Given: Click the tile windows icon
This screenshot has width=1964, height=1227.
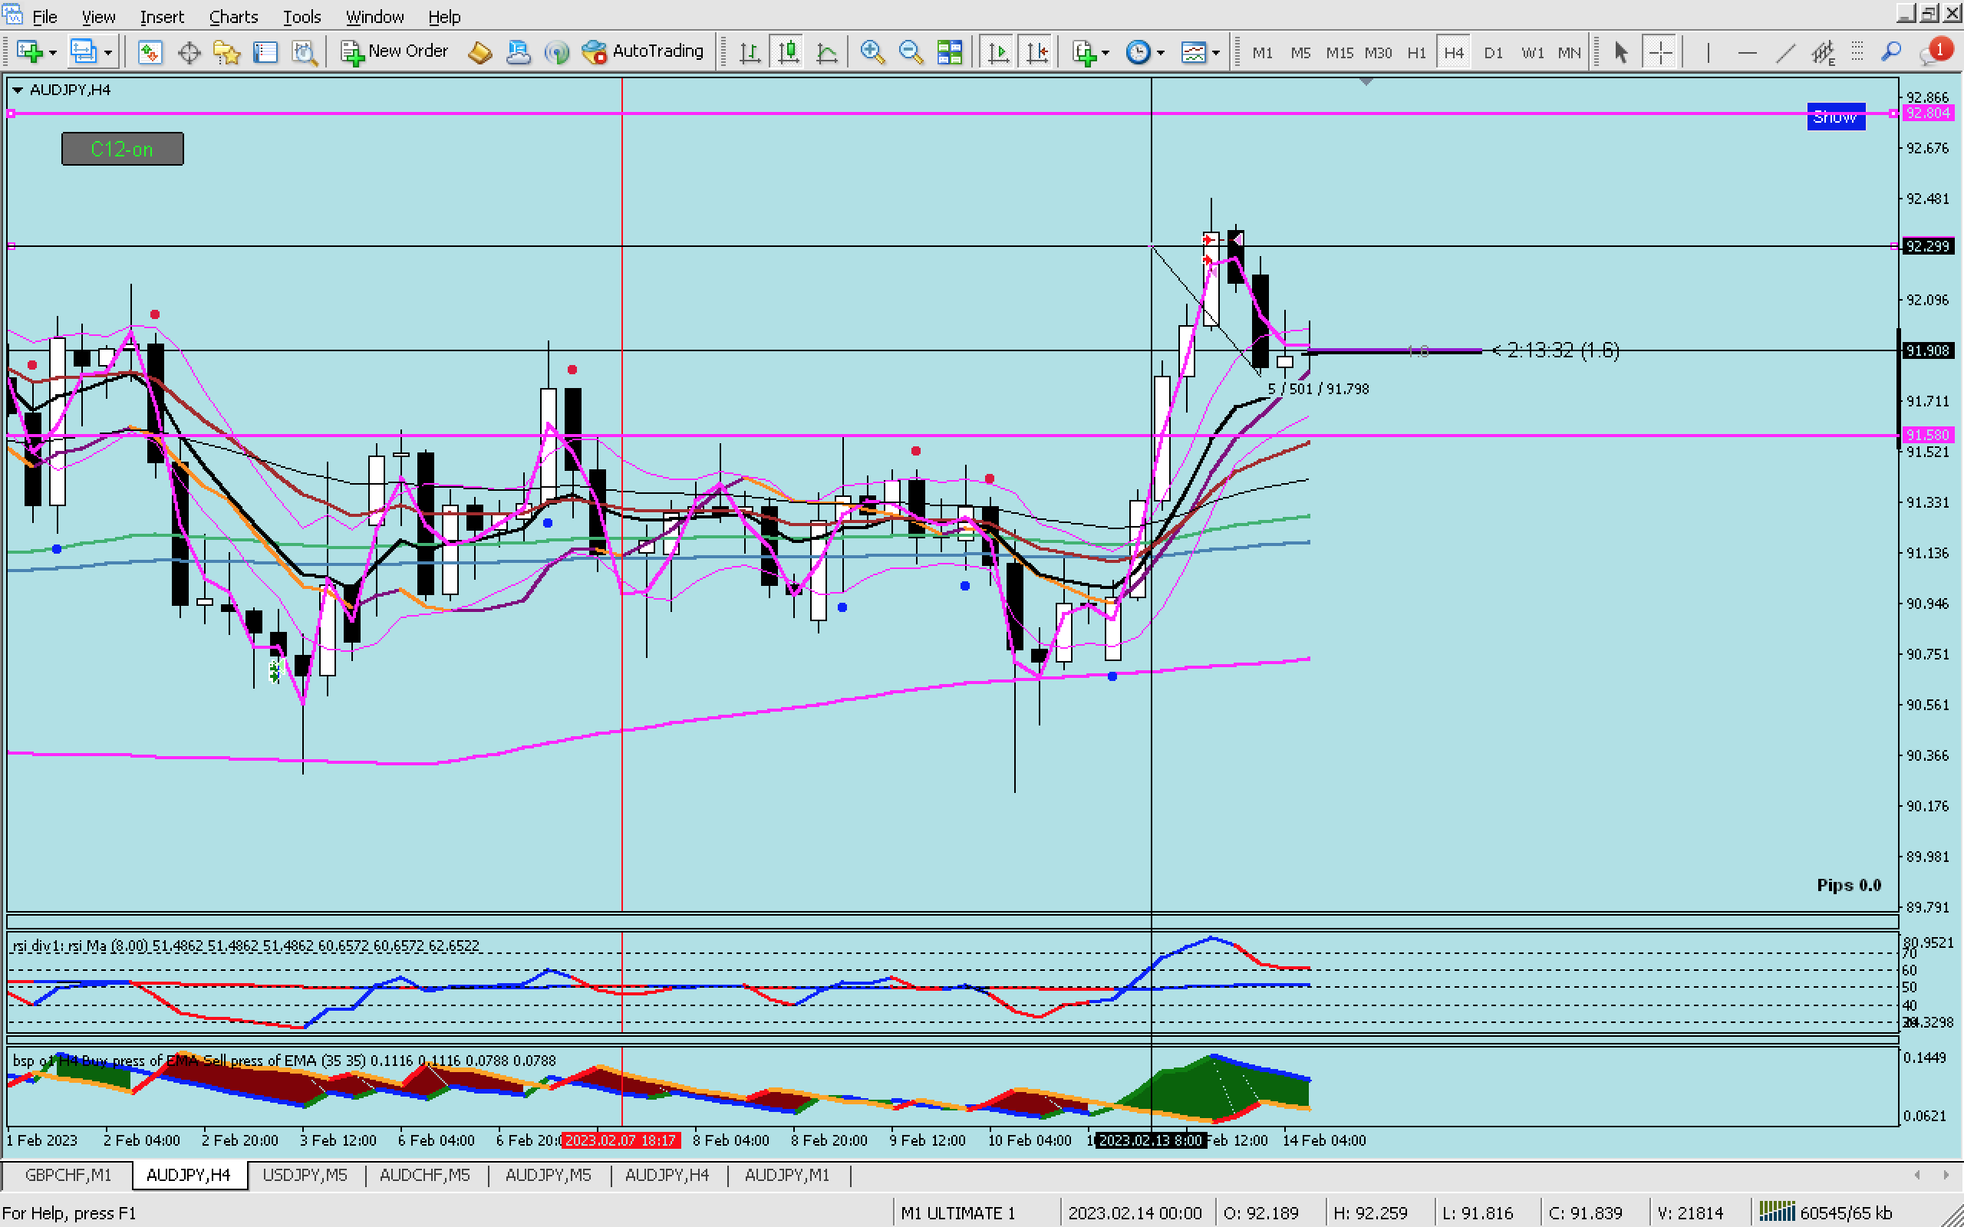Looking at the screenshot, I should coord(950,53).
